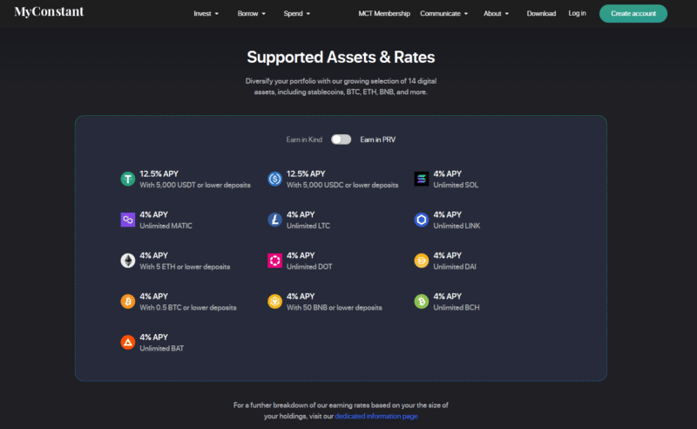Viewport: 697px width, 429px height.
Task: Select the Ethereum ETH icon
Action: (127, 261)
